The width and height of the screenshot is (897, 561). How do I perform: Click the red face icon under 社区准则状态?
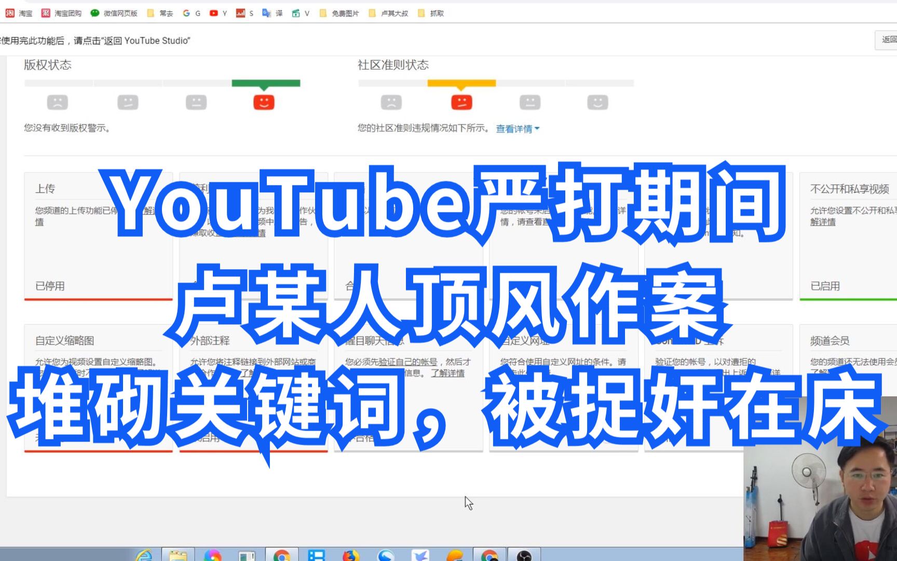(461, 102)
